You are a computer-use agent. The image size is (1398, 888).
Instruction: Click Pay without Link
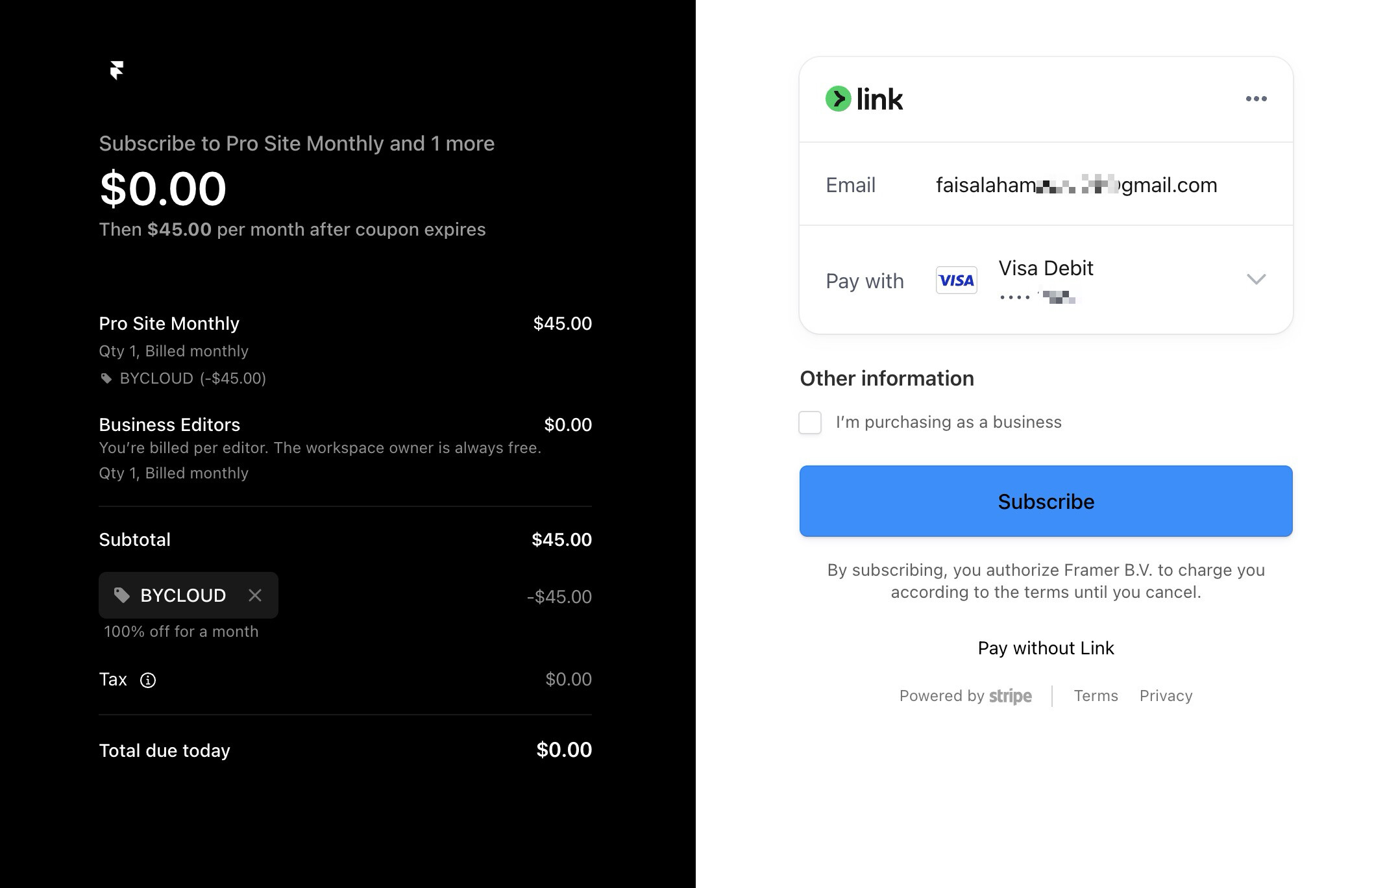pos(1045,648)
